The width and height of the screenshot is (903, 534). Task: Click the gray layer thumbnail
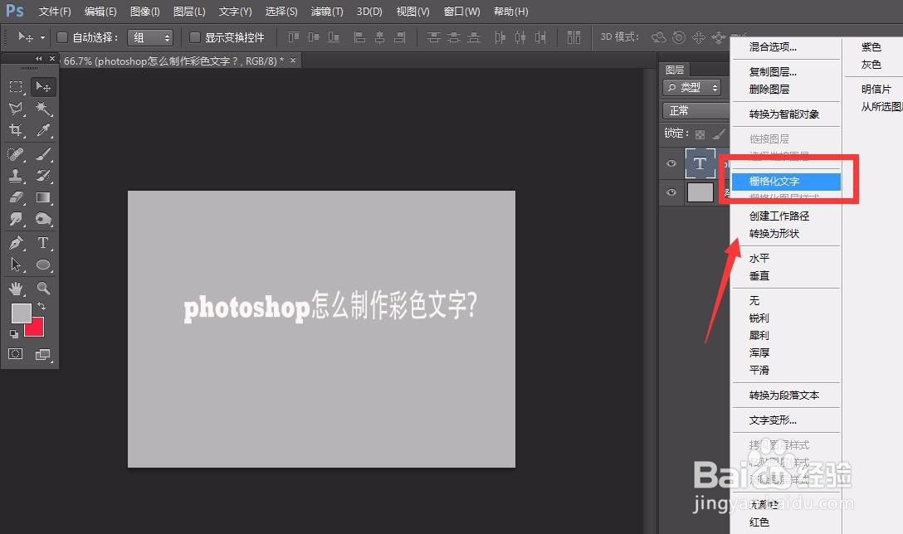700,192
